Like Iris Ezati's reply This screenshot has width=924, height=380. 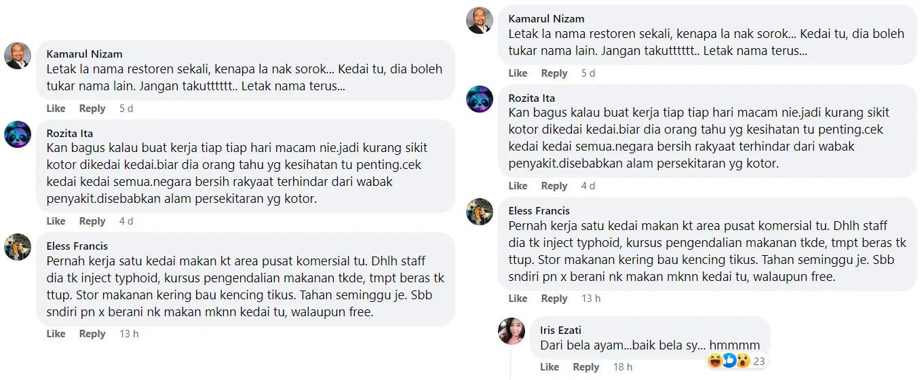tap(550, 367)
